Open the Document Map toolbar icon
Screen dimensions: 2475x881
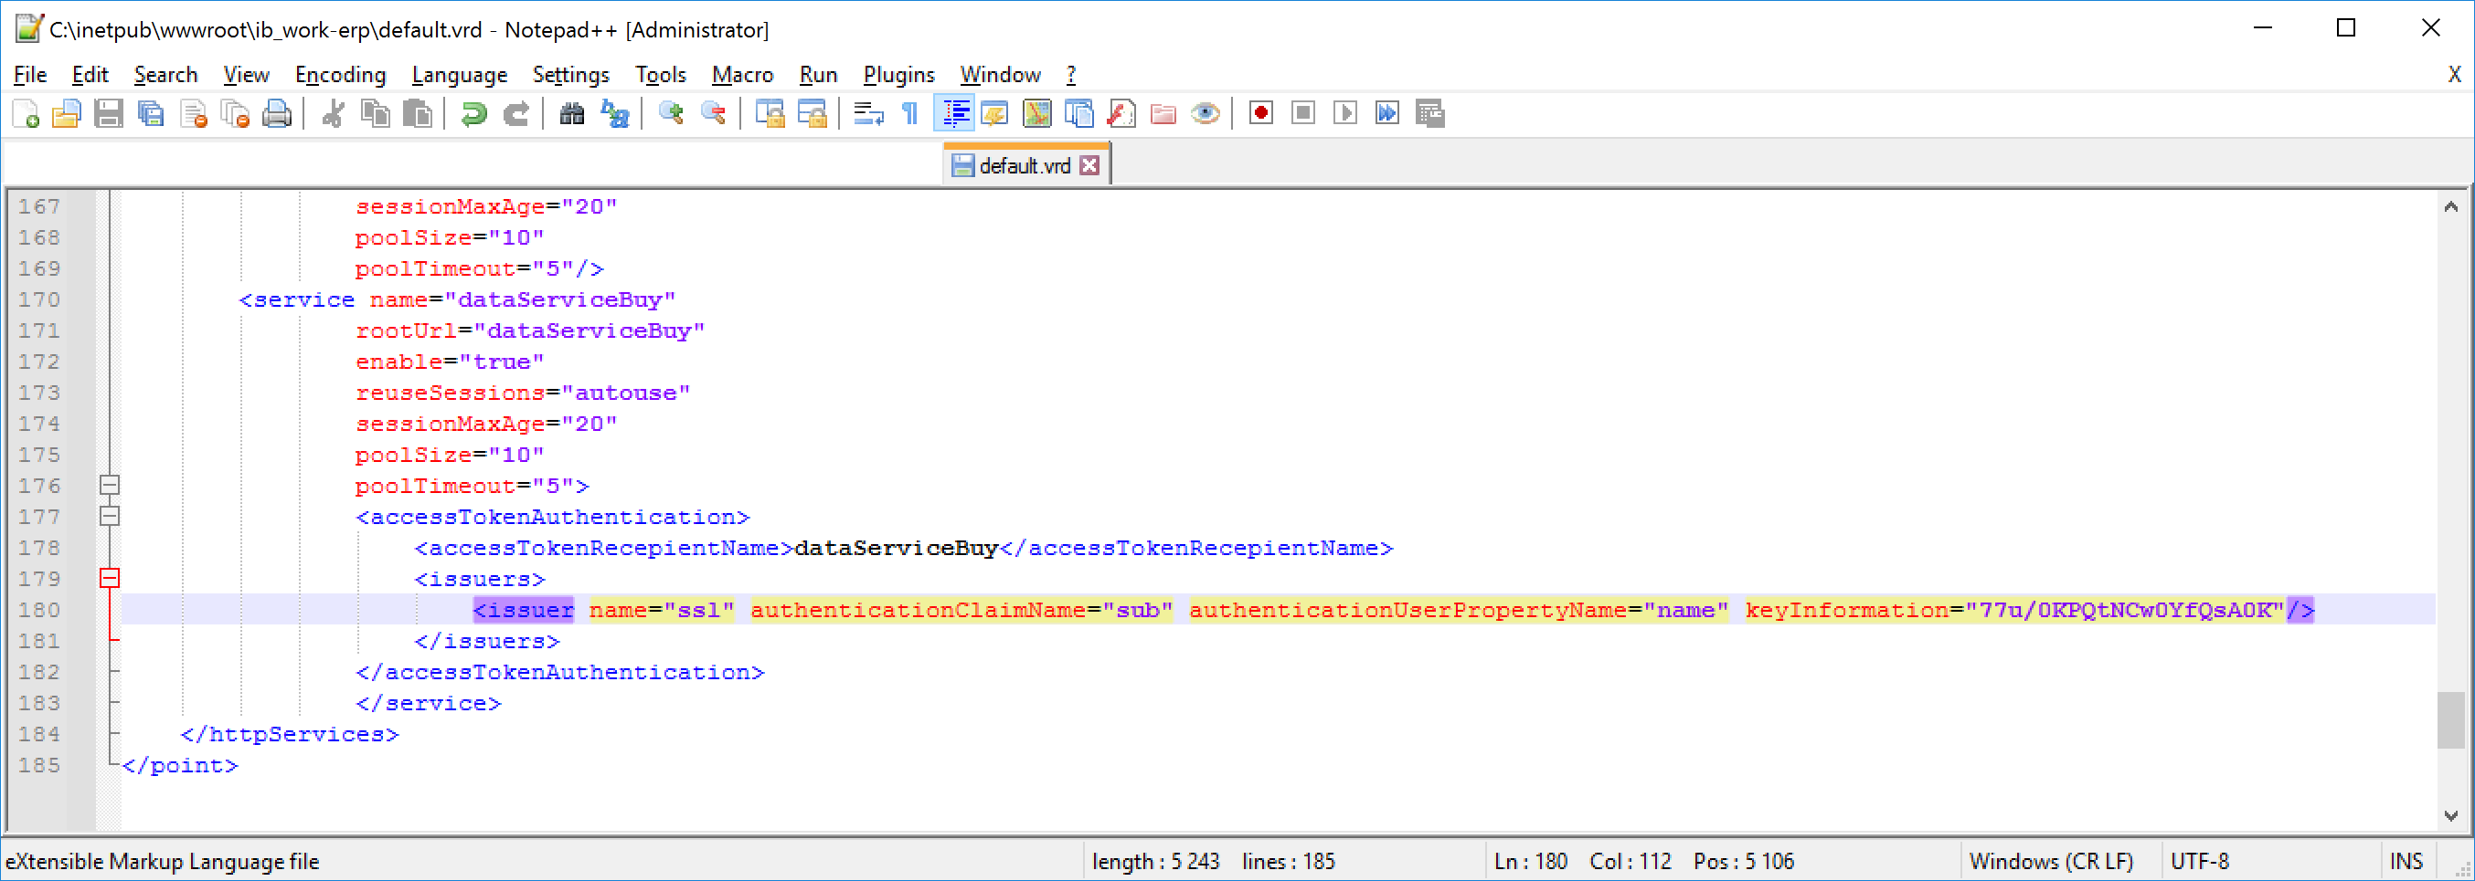click(x=1036, y=114)
